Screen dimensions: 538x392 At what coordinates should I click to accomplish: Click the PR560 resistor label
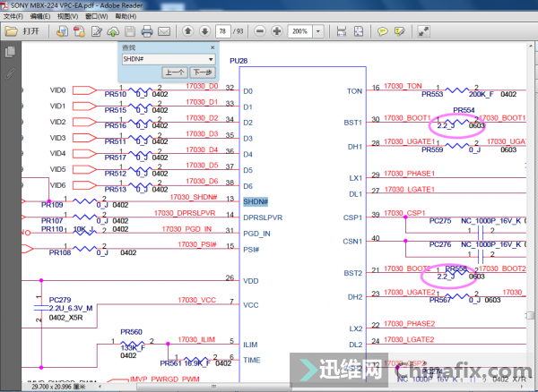(131, 332)
